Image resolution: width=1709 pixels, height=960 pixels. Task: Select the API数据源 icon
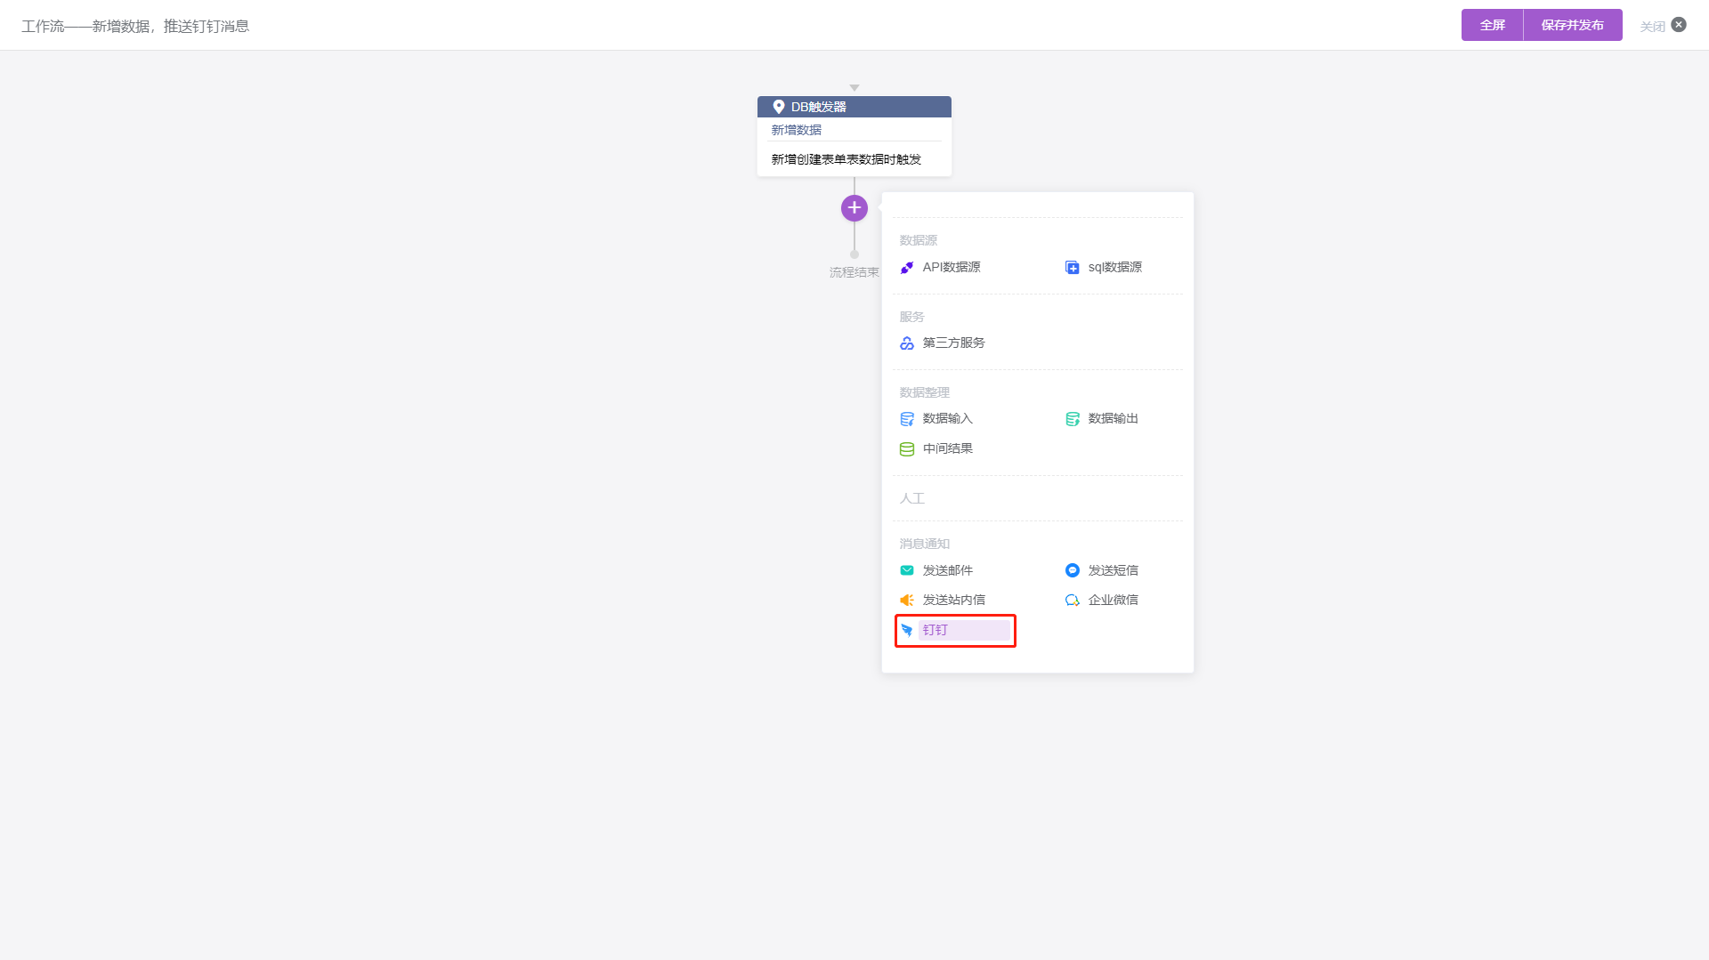[x=906, y=268]
